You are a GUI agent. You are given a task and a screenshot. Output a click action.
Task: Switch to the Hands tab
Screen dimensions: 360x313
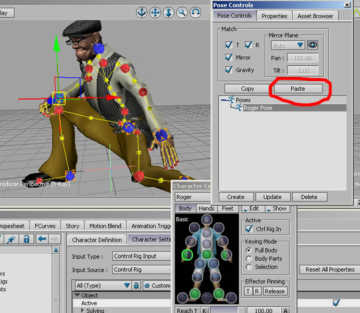point(206,209)
